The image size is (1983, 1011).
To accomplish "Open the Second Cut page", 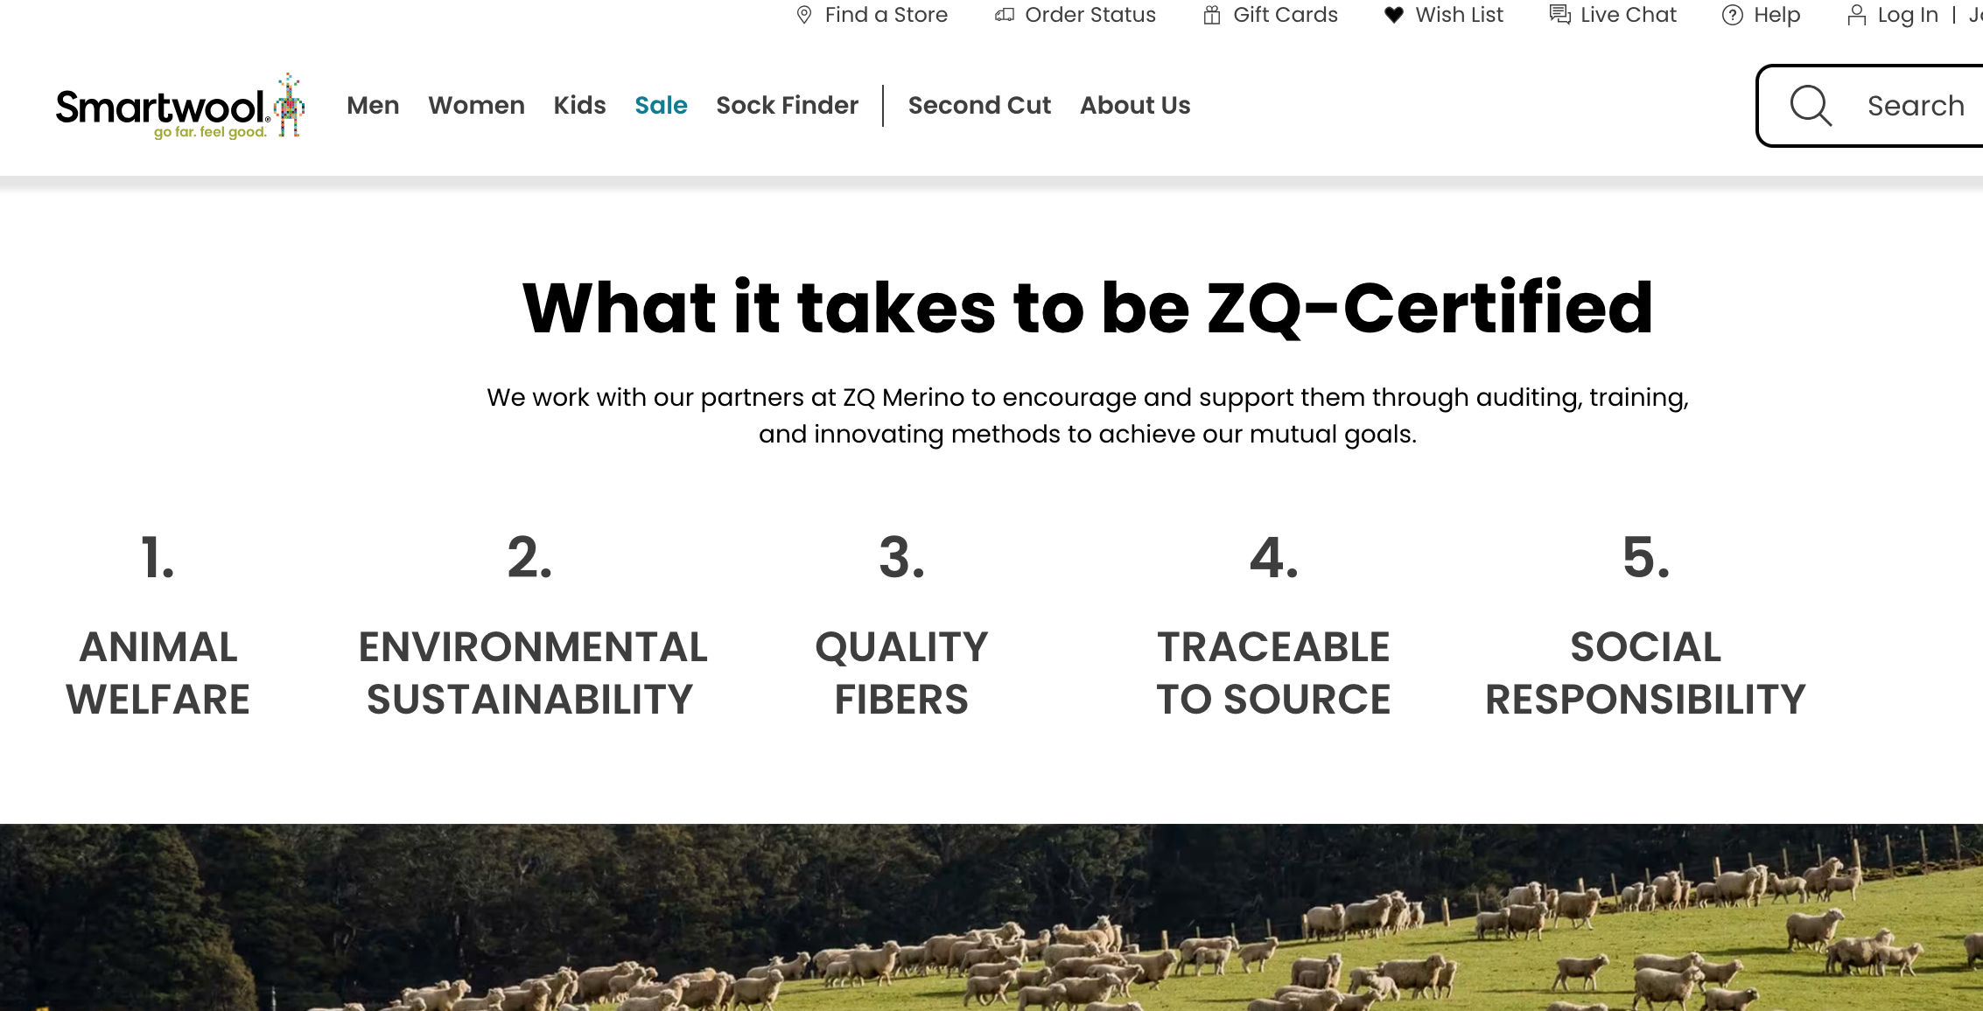I will pyautogui.click(x=979, y=105).
